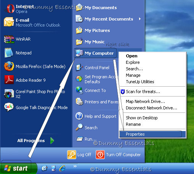This screenshot has width=194, height=174.
Task: Open My Documents label
Action: pos(101,8)
